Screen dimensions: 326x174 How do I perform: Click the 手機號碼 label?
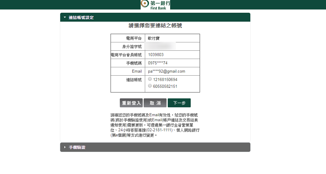coord(134,63)
